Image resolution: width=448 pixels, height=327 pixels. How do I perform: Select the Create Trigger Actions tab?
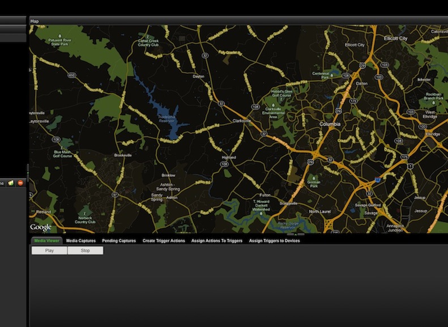[164, 241]
